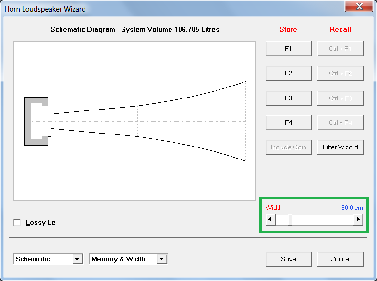
Task: Save the horn wizard settings
Action: point(289,259)
